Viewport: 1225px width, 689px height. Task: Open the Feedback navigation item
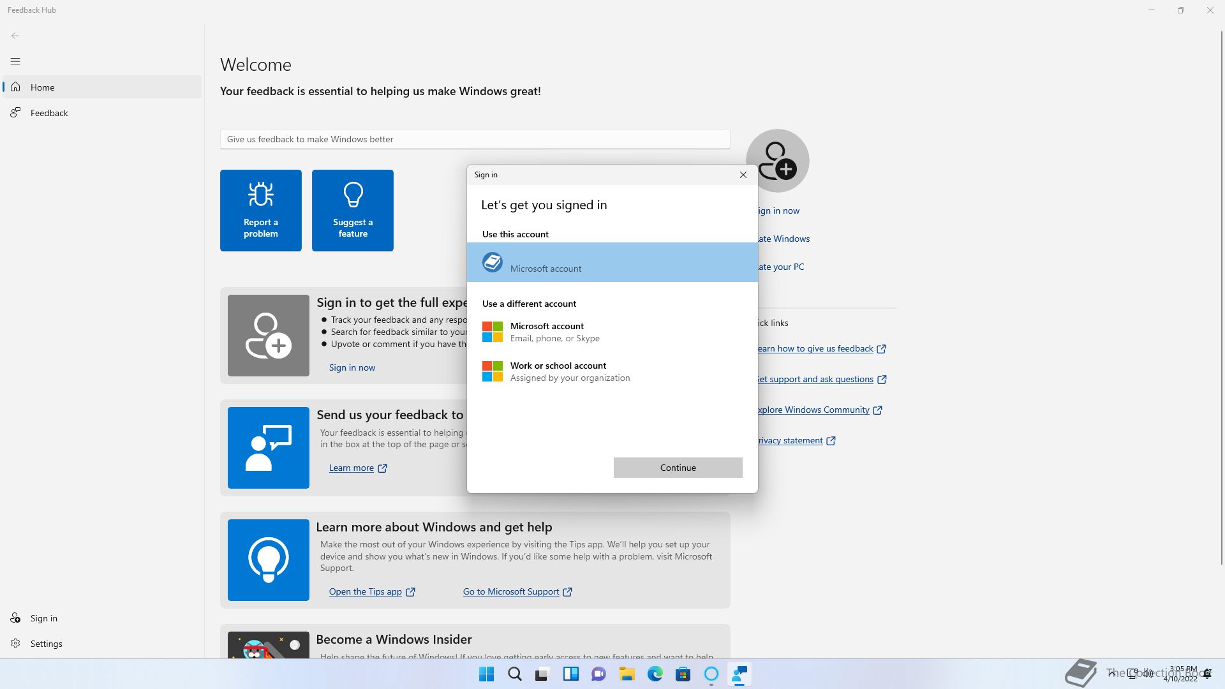(x=102, y=113)
